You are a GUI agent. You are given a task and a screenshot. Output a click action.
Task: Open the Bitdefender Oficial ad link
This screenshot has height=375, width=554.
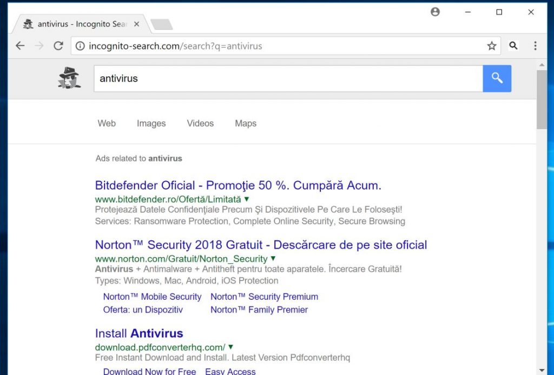click(238, 185)
